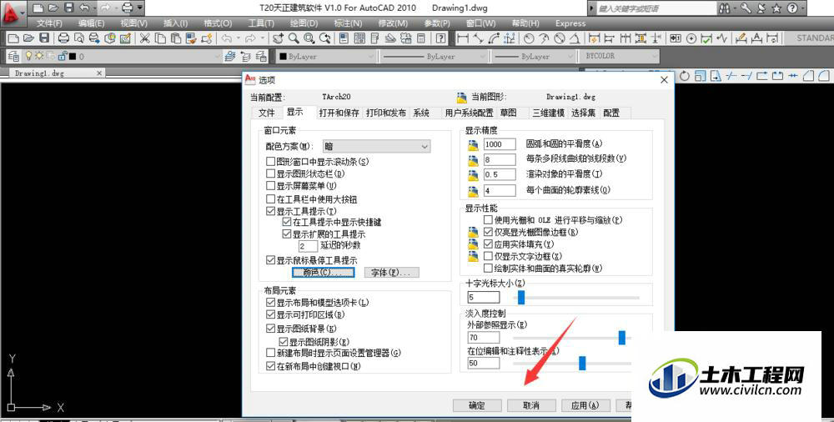Click Help question mark toolbar icon
Image resolution: width=834 pixels, height=422 pixels.
441,38
